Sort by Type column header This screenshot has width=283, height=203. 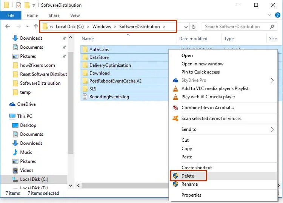click(229, 39)
